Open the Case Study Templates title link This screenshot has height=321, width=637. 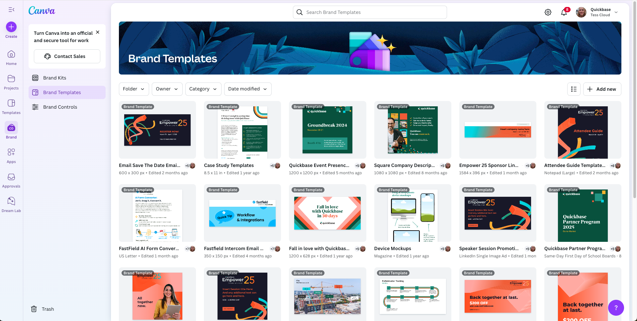point(229,165)
